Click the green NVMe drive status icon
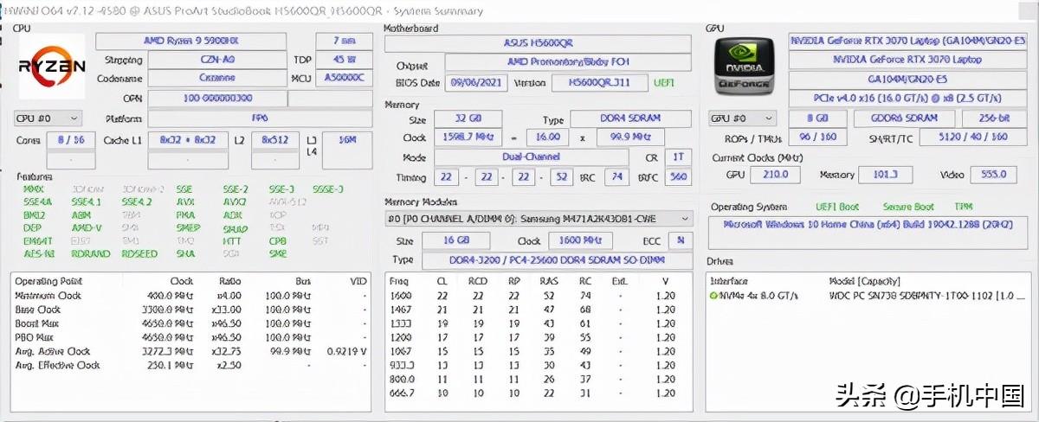 coord(714,296)
